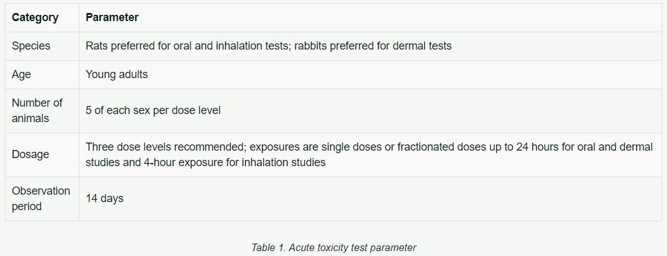Click the Category column header
This screenshot has height=256, width=667.
[x=35, y=17]
